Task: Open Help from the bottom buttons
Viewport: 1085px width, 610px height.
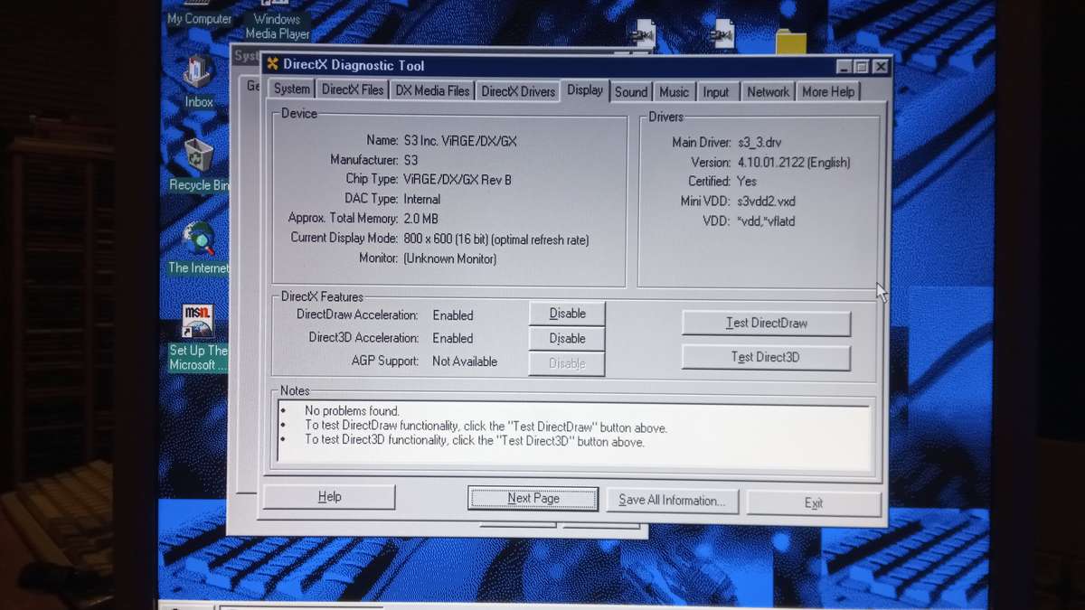Action: 328,496
